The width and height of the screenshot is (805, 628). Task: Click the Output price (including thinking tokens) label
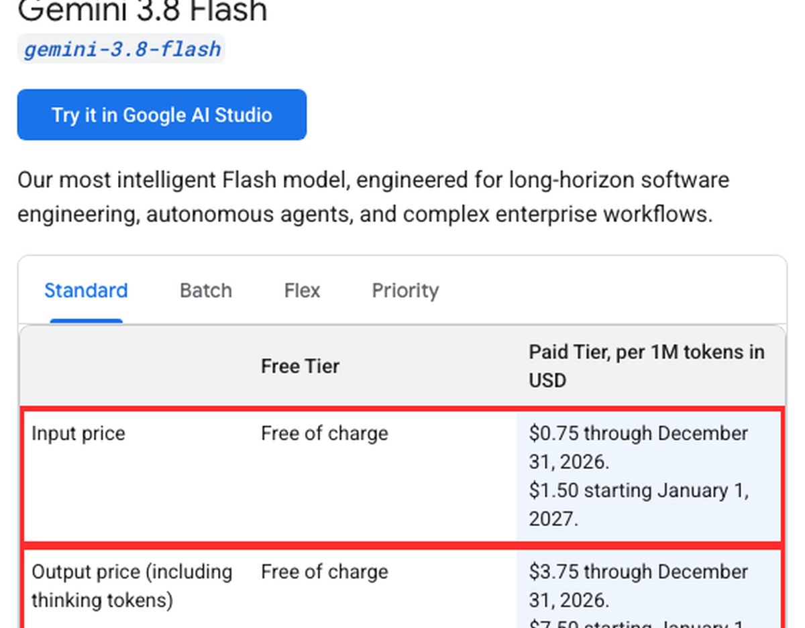(x=132, y=586)
